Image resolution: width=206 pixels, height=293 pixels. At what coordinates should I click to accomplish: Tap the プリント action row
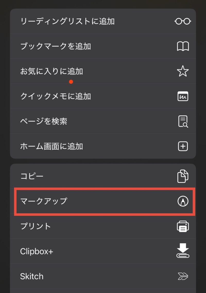point(103,226)
